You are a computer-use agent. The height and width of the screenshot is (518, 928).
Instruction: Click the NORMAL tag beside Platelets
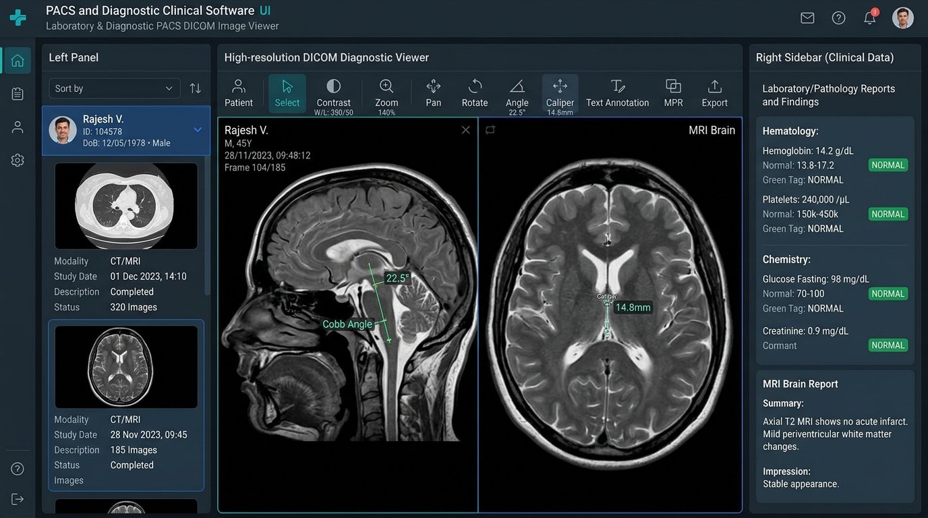pyautogui.click(x=888, y=214)
